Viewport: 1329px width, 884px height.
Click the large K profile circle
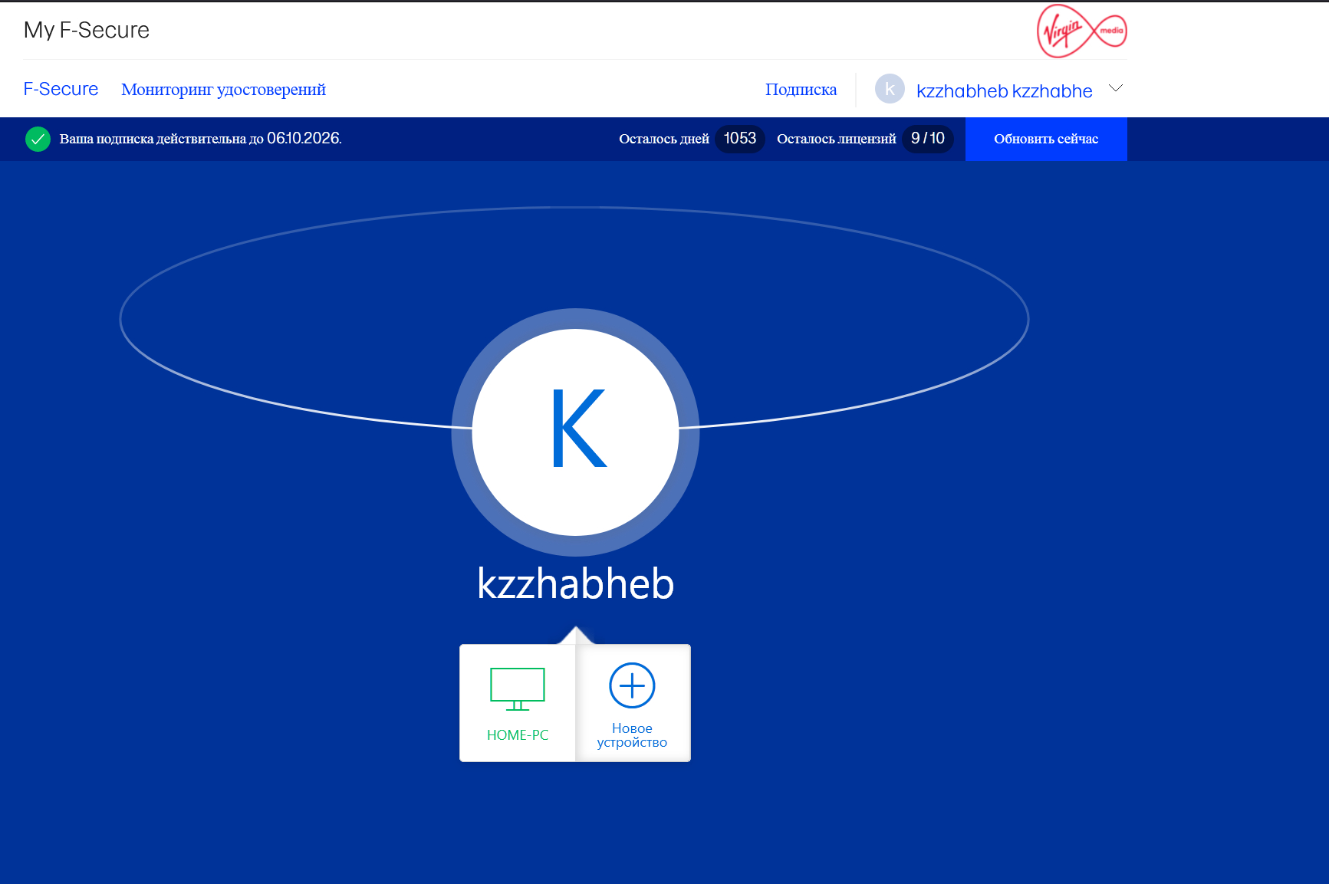[575, 432]
